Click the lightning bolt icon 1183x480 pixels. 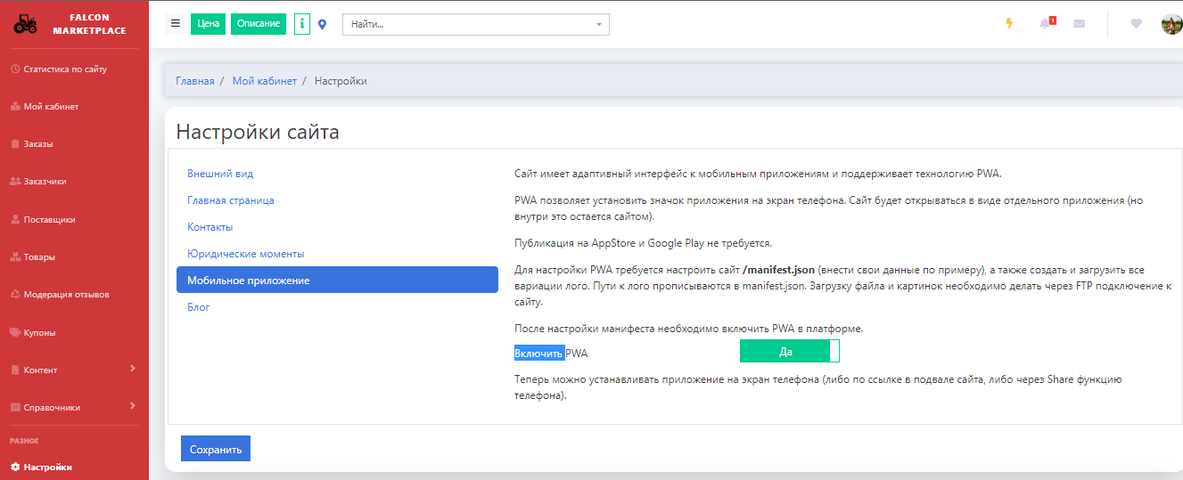point(1009,24)
